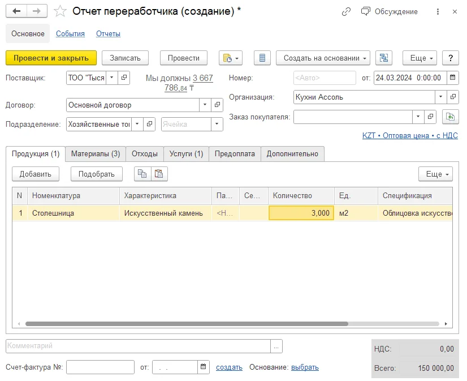The height and width of the screenshot is (381, 467).
Task: Select the Искусственный камень characteristic cell
Action: click(166, 213)
